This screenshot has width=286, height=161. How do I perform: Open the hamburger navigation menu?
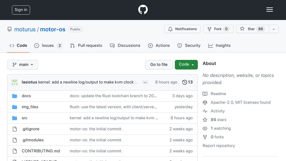click(x=269, y=10)
